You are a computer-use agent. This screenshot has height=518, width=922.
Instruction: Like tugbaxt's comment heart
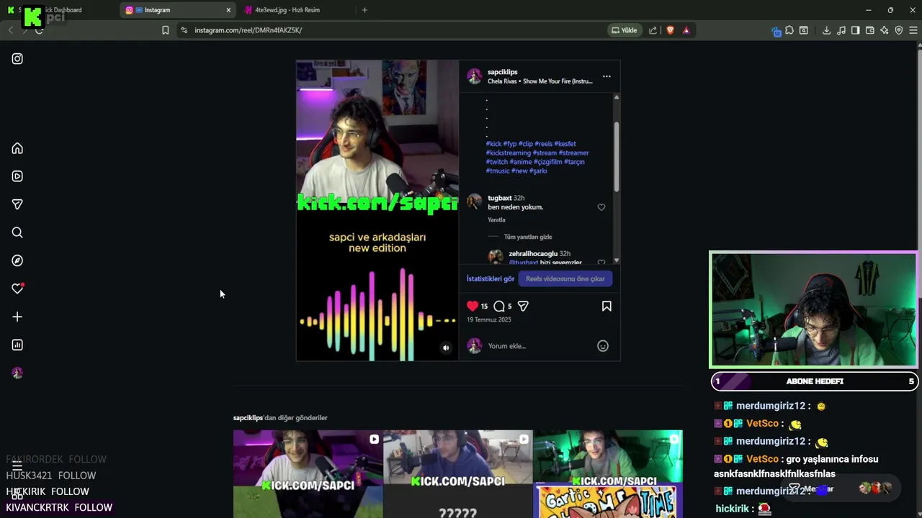tap(601, 207)
